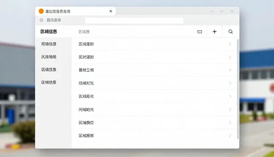Open the third row of the main list
This screenshot has height=157, width=274.
coord(157,70)
